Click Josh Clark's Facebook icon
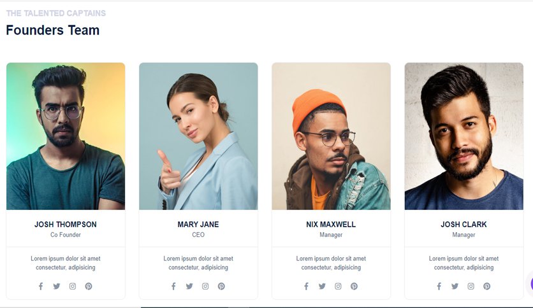 pos(439,286)
